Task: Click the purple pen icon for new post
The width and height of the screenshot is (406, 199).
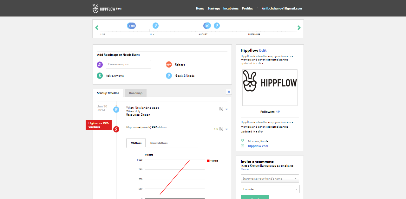Action: point(100,64)
